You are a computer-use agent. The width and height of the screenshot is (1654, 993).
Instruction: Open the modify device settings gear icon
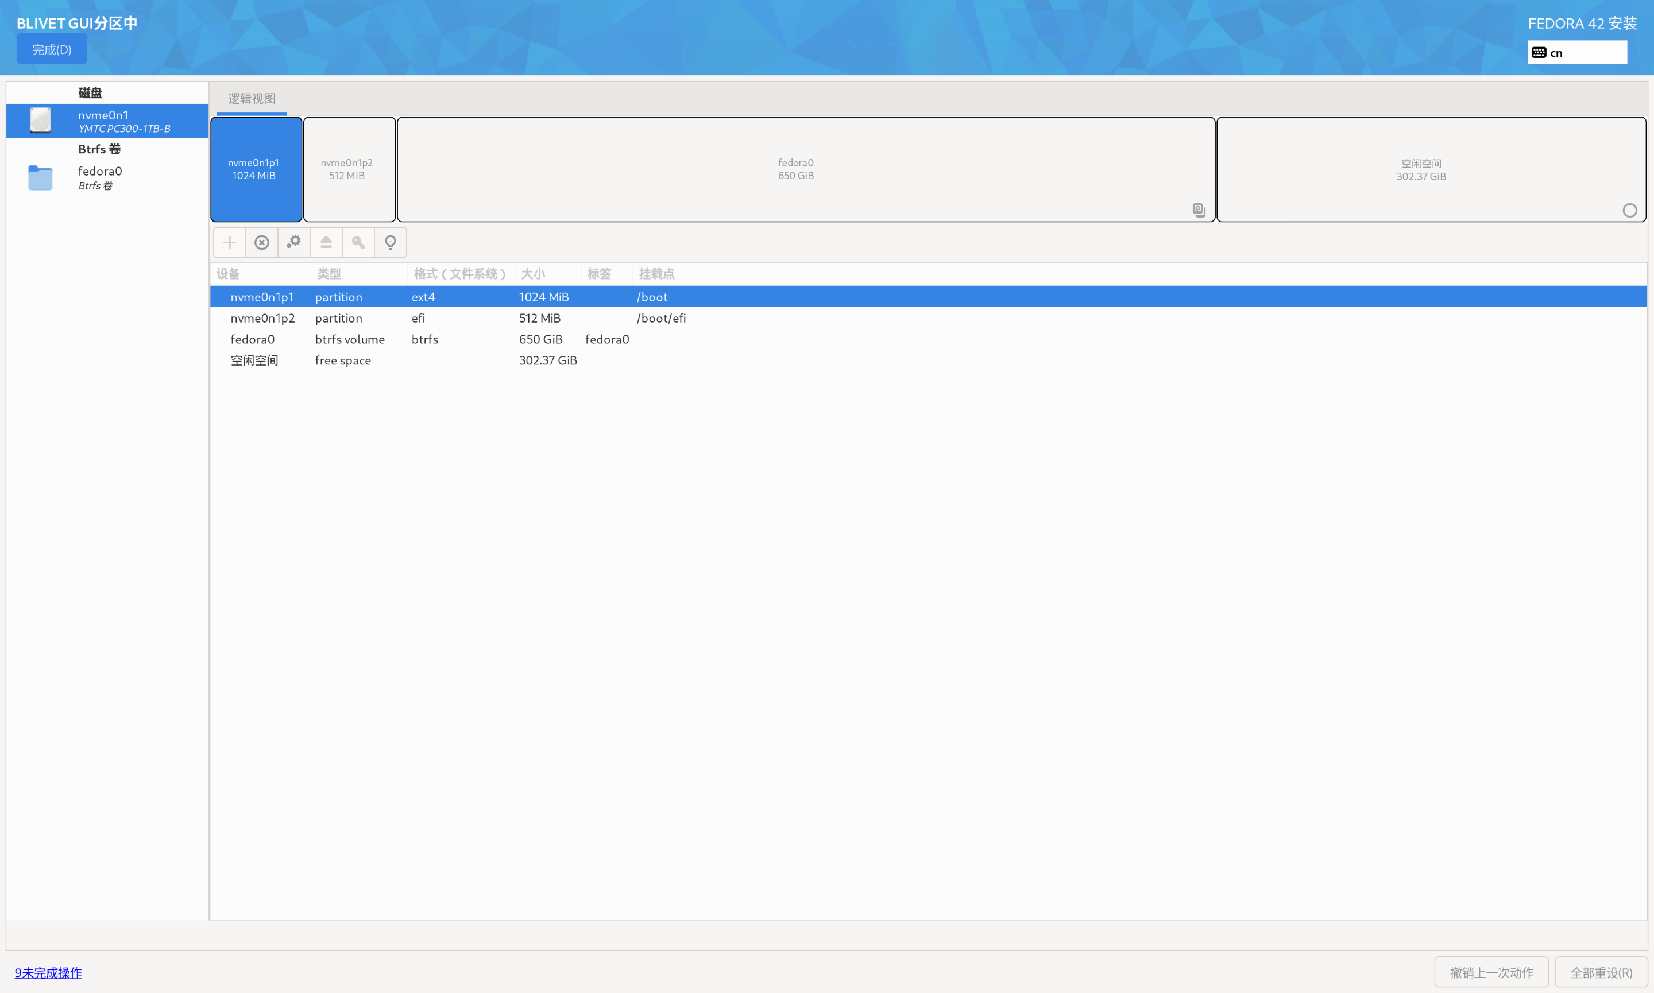pyautogui.click(x=294, y=242)
